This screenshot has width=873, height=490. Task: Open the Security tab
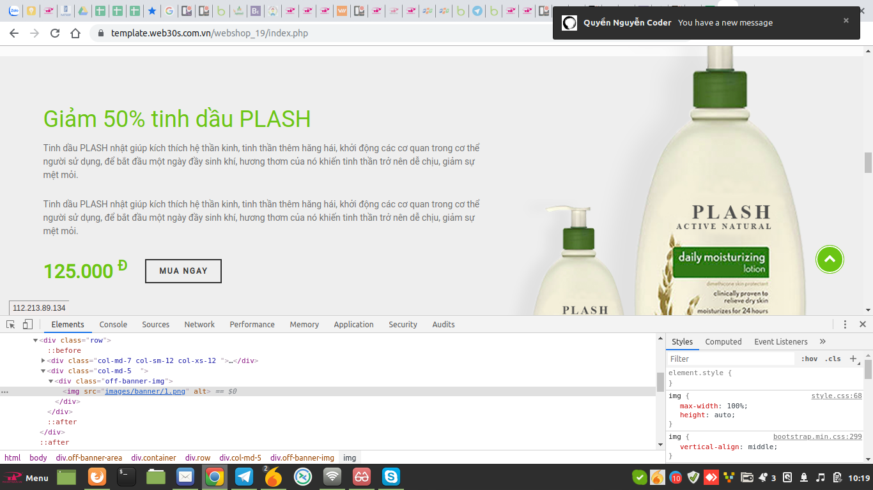tap(403, 324)
